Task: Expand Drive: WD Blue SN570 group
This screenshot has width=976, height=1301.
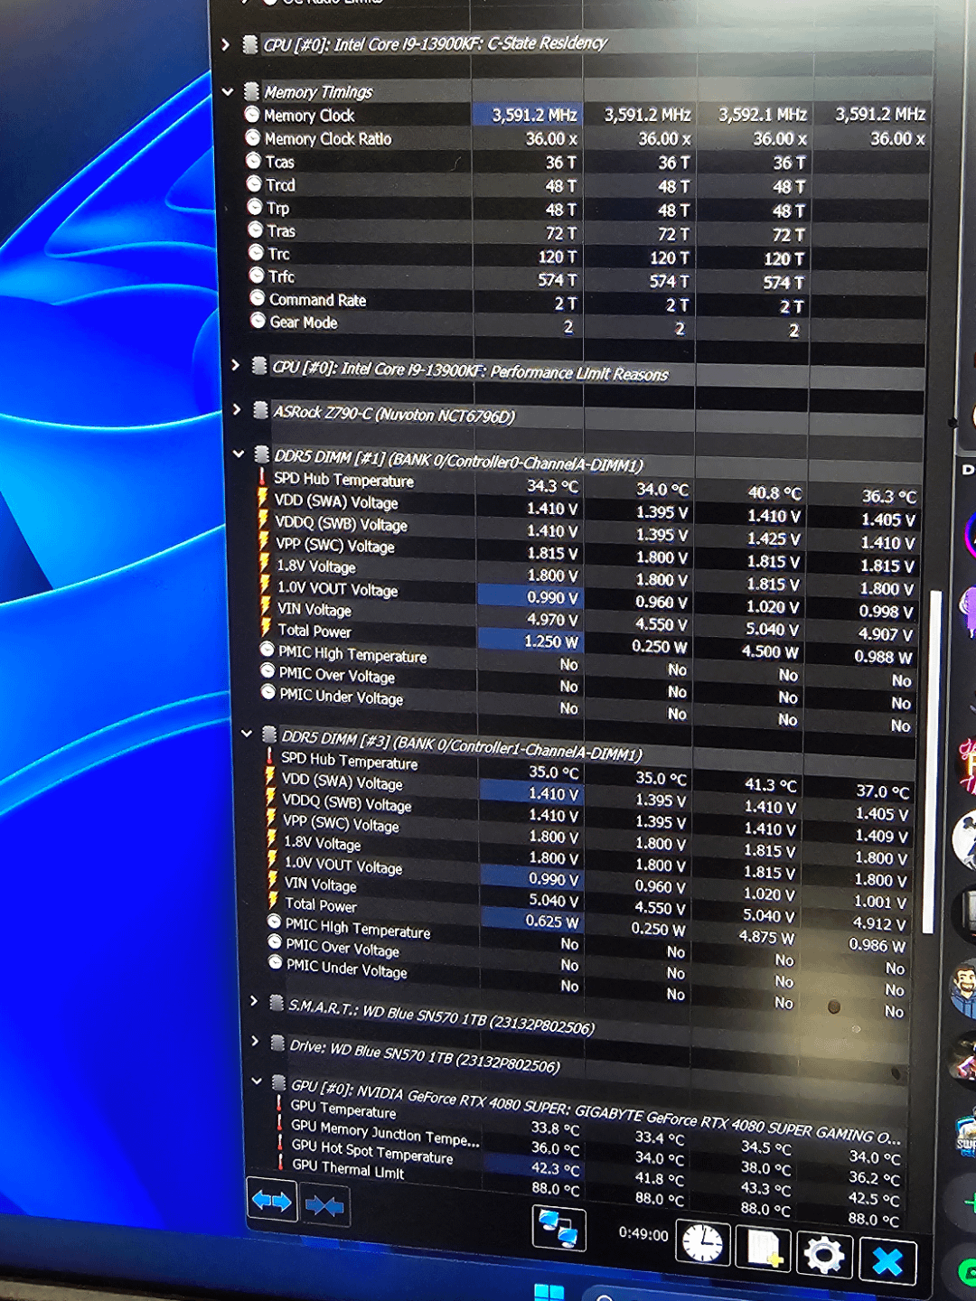Action: [255, 1041]
